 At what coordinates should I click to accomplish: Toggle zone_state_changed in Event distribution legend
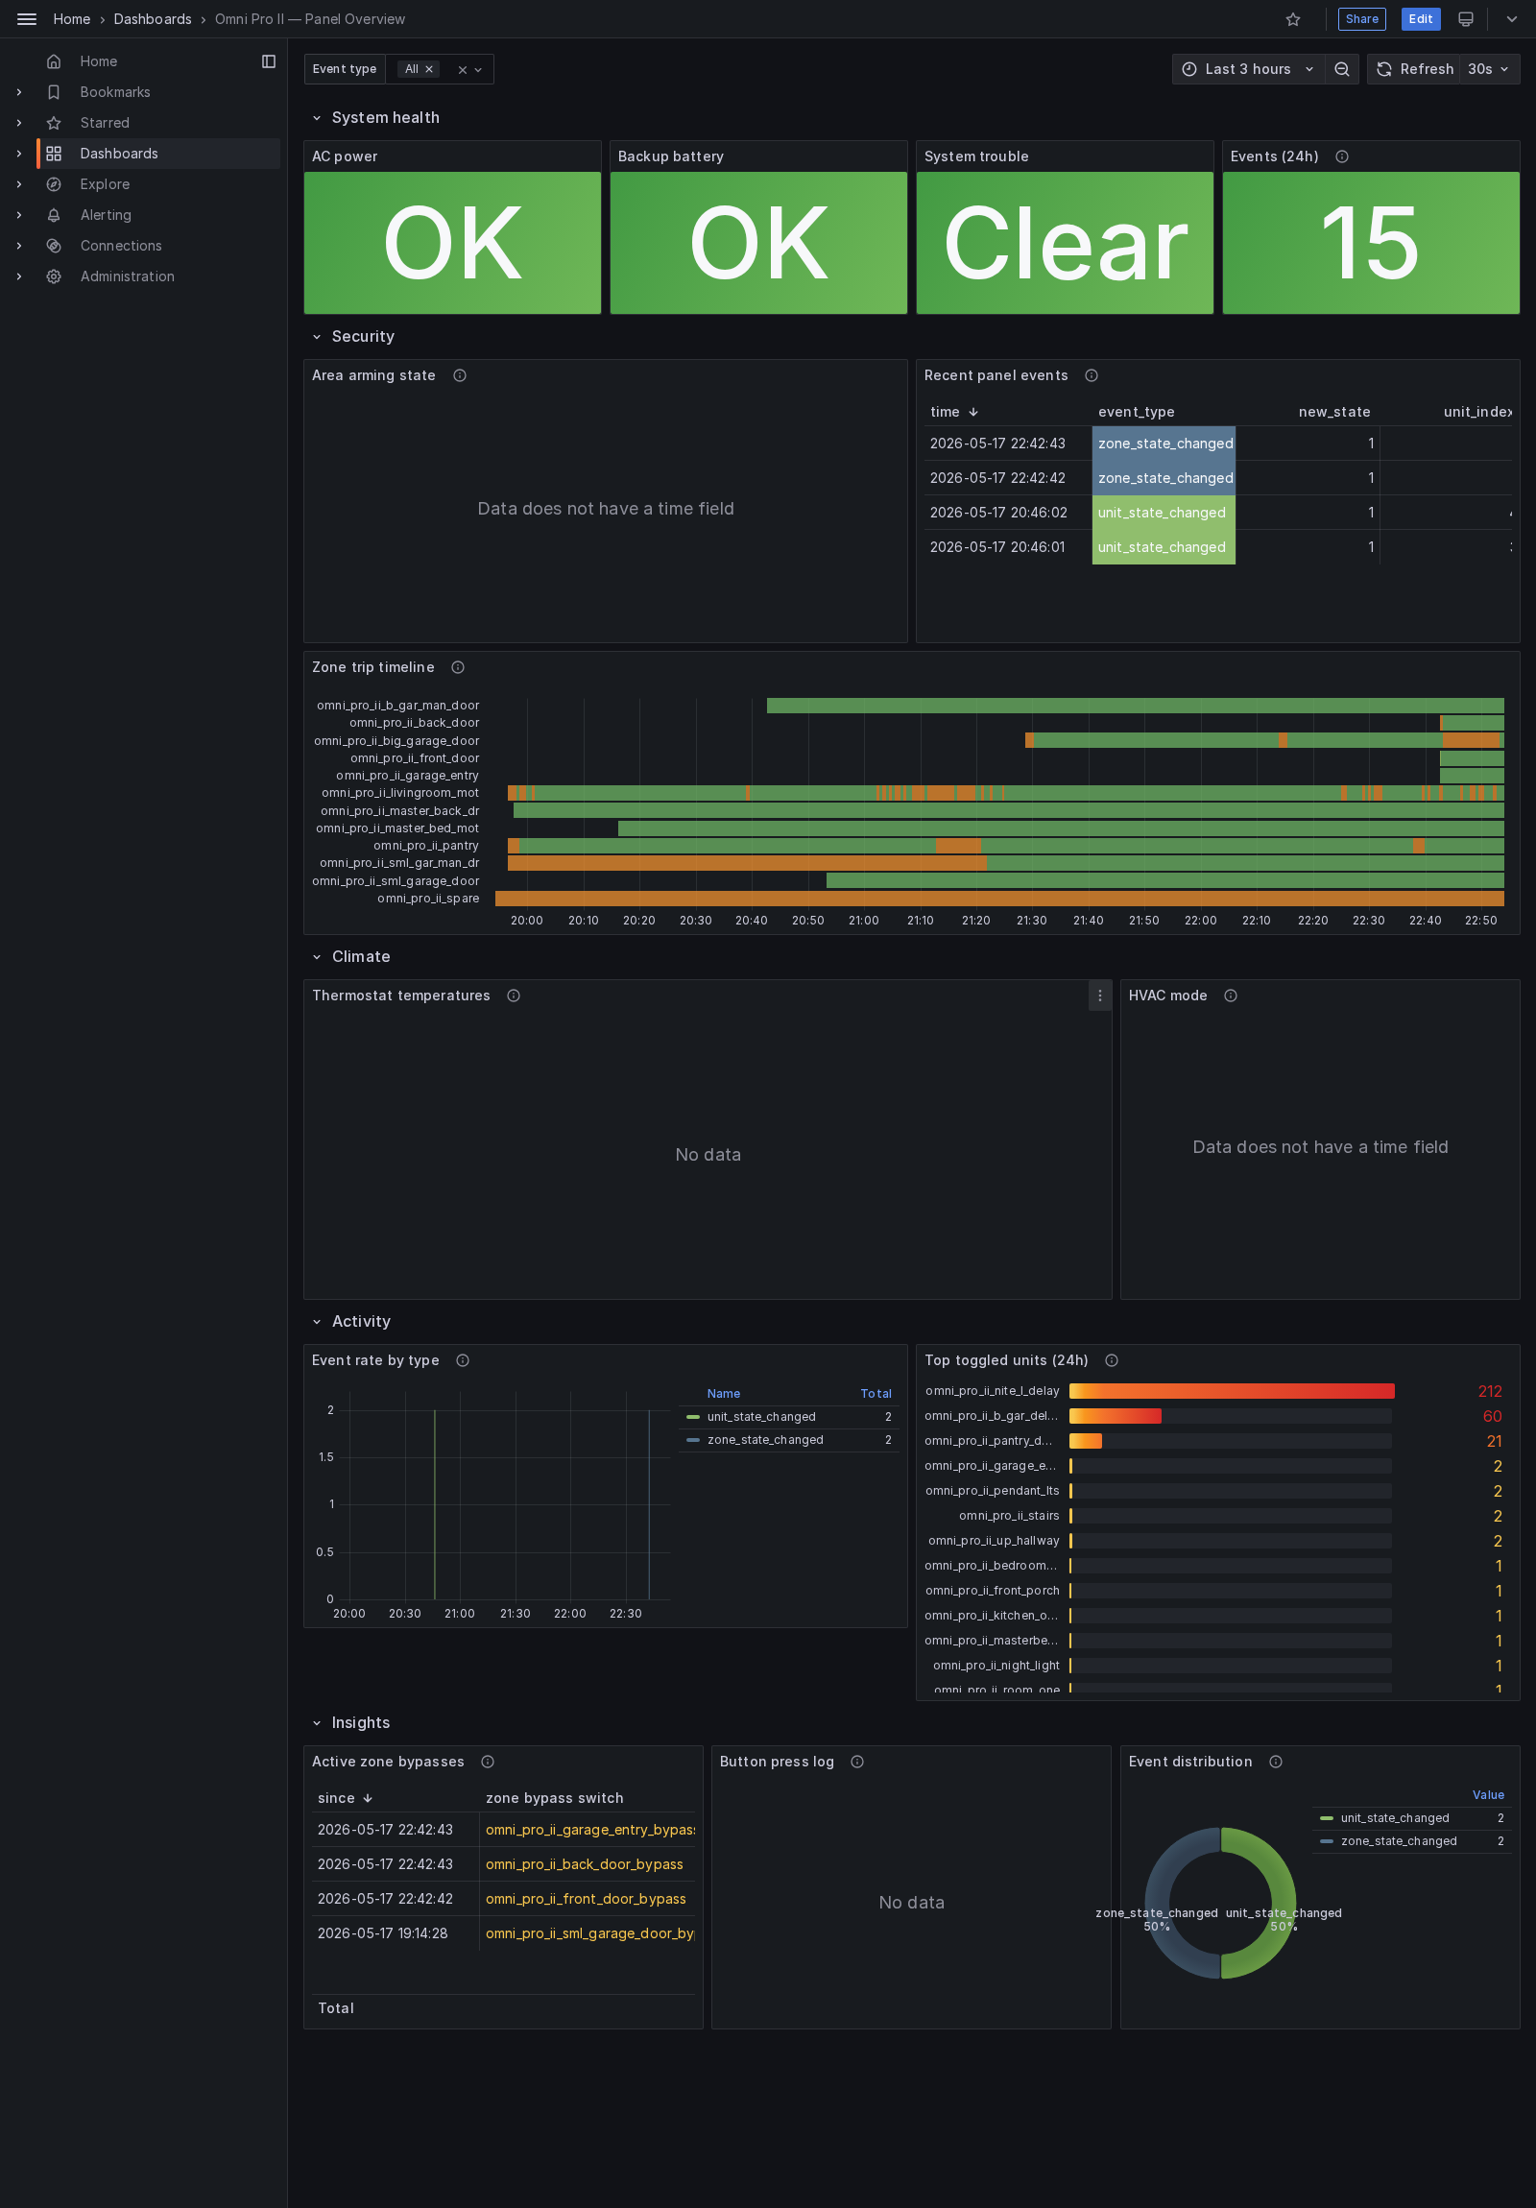(x=1399, y=1841)
